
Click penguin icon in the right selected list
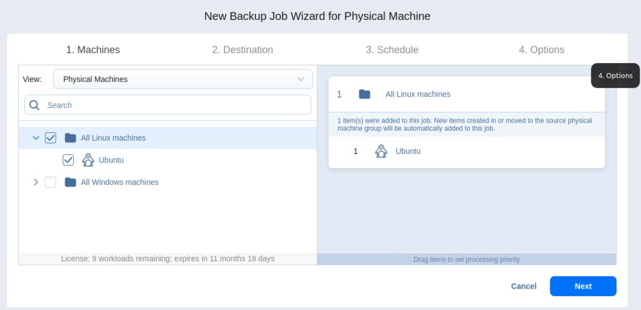(381, 151)
